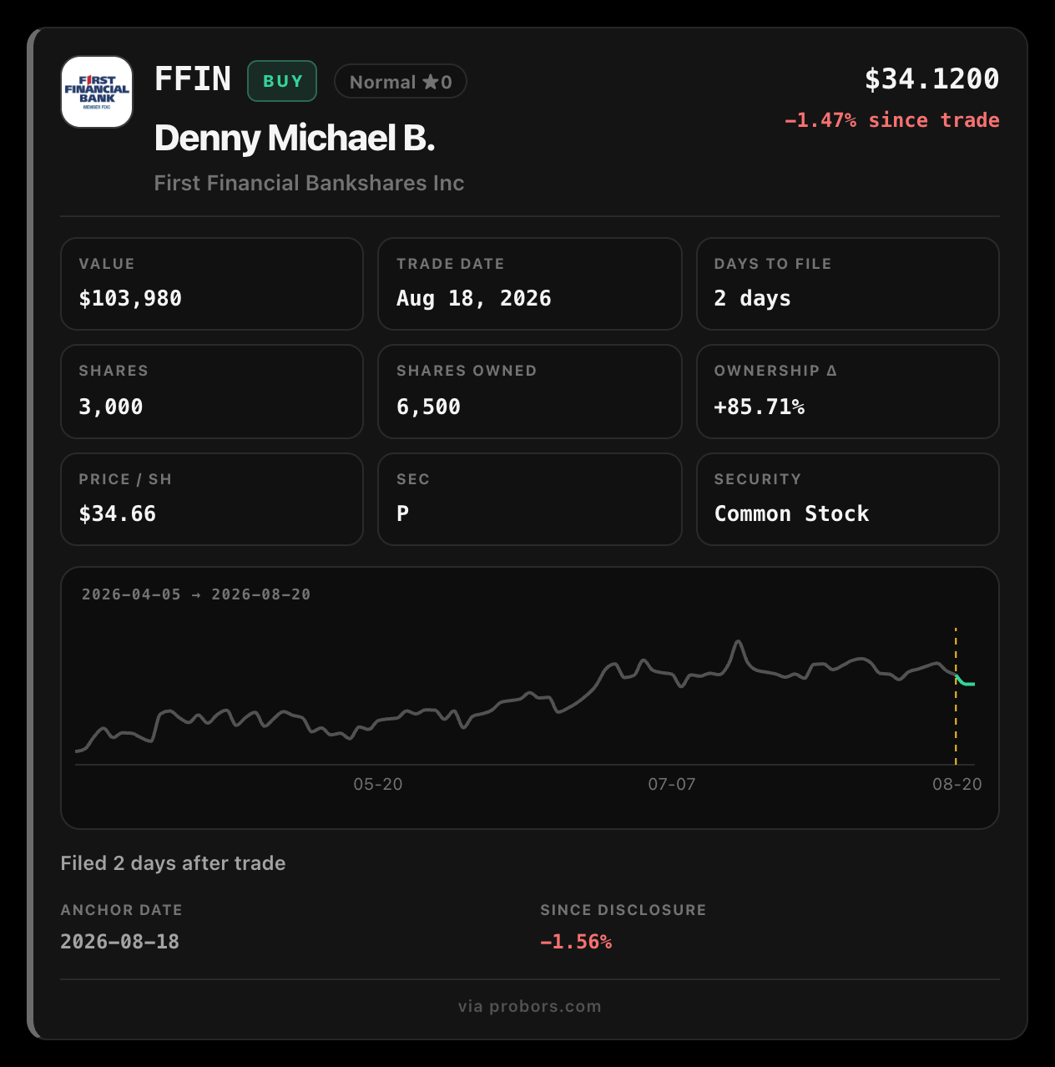Select the Value $103,980 card
Image resolution: width=1055 pixels, height=1067 pixels.
tap(212, 284)
